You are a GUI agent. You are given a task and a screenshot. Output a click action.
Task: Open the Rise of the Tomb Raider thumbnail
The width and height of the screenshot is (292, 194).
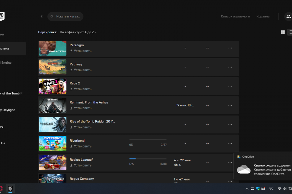[53, 124]
